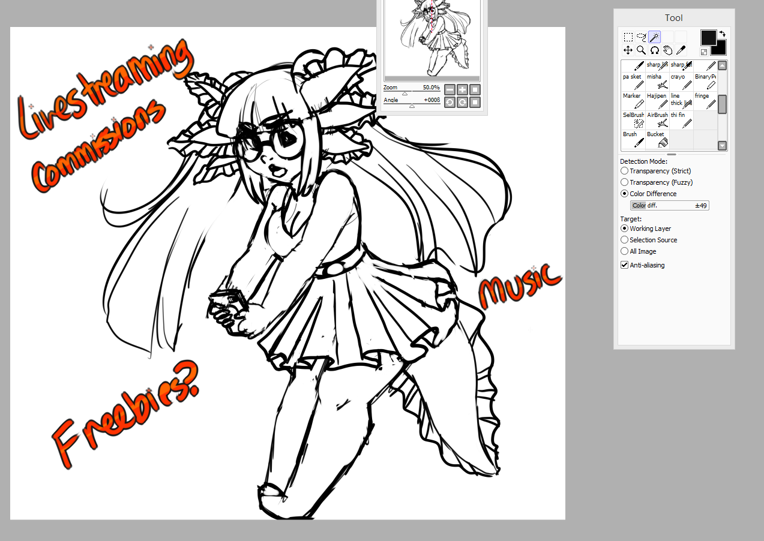Choose the 'misha' airbrush preset
764x541 pixels.
coord(657,82)
